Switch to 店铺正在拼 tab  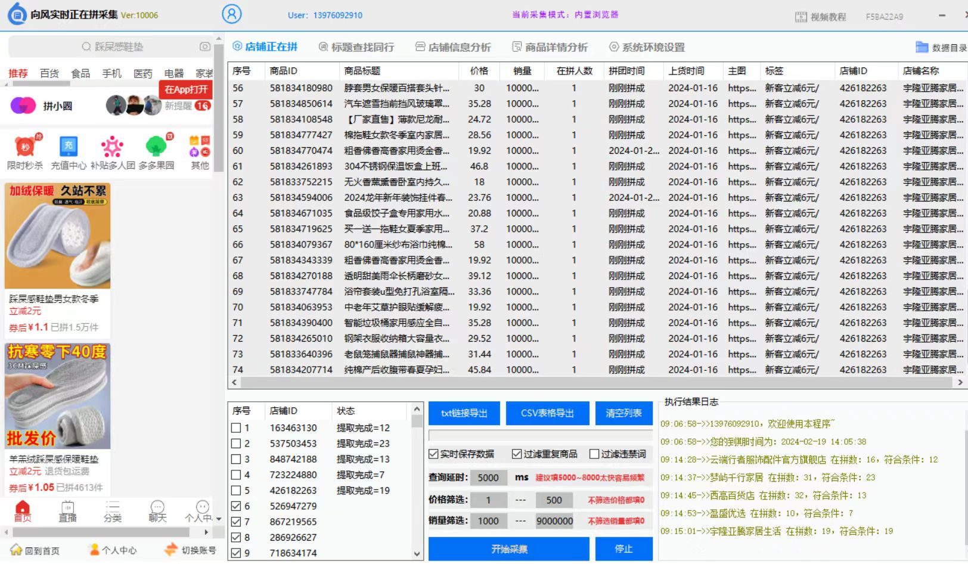pos(265,47)
